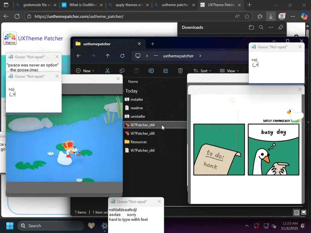The width and height of the screenshot is (311, 233).
Task: Switch Explorer to details view icon
Action: (x=297, y=213)
